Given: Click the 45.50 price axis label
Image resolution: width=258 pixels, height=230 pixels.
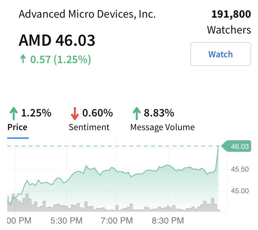Looking at the screenshot, I should tap(240, 169).
